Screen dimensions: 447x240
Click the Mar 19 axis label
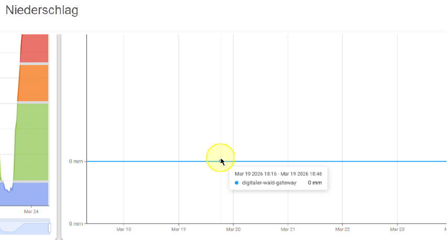[x=179, y=229]
